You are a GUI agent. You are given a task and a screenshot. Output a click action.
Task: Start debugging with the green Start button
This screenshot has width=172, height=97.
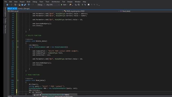click(63, 5)
